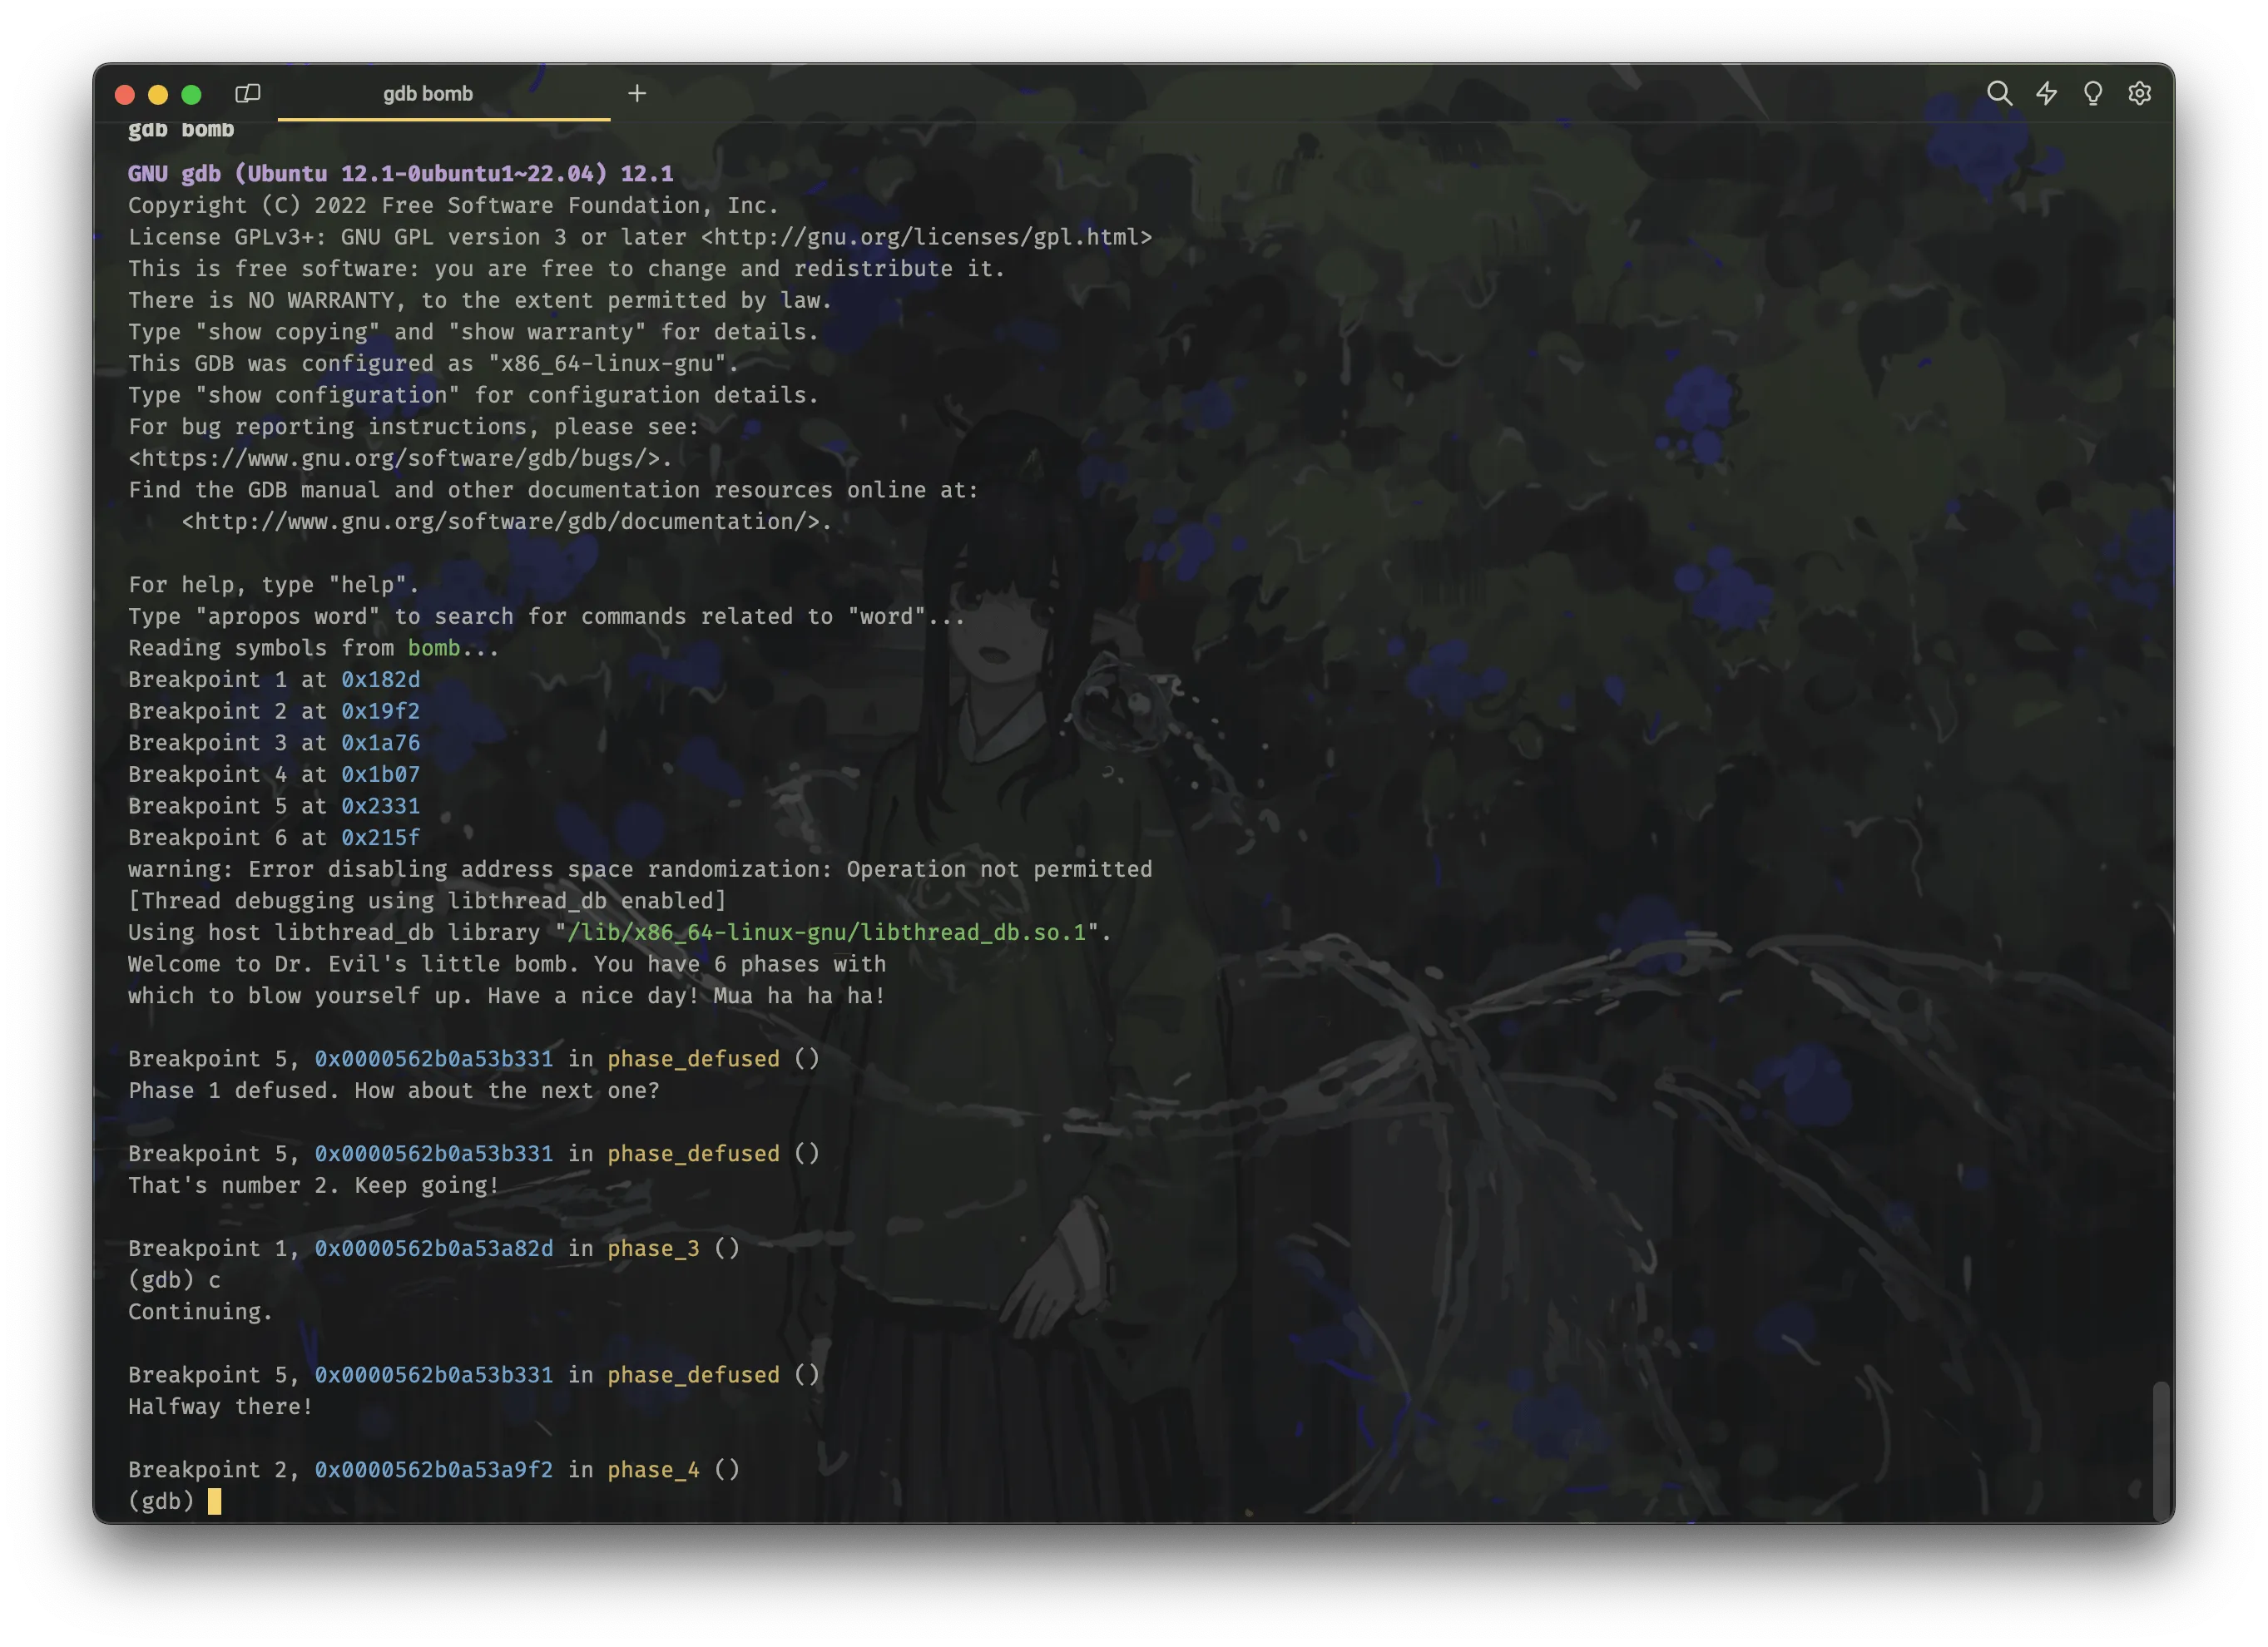
Task: Click the green "bomb" filename in Reading symbols
Action: (x=434, y=648)
